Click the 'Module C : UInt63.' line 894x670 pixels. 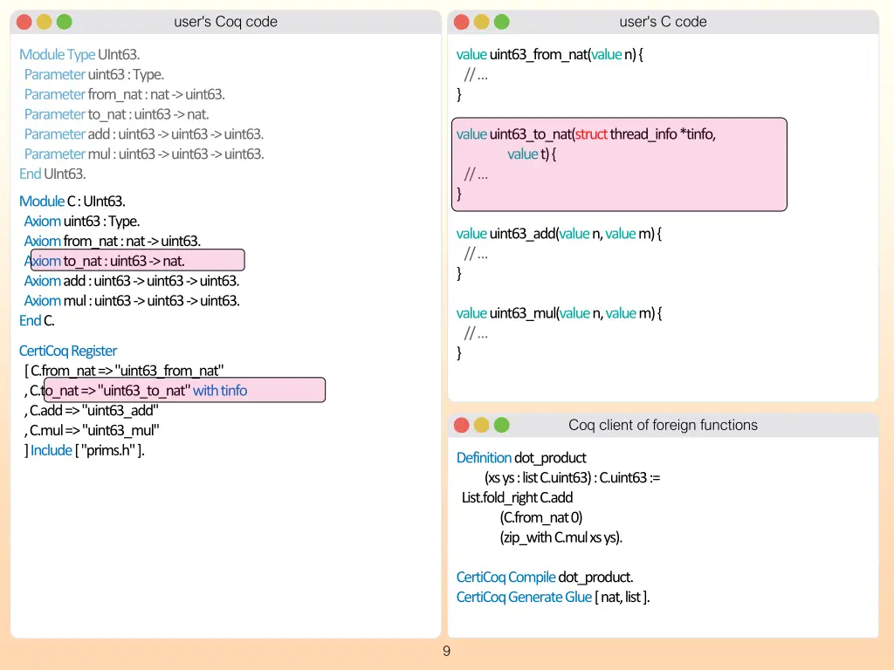pyautogui.click(x=72, y=202)
